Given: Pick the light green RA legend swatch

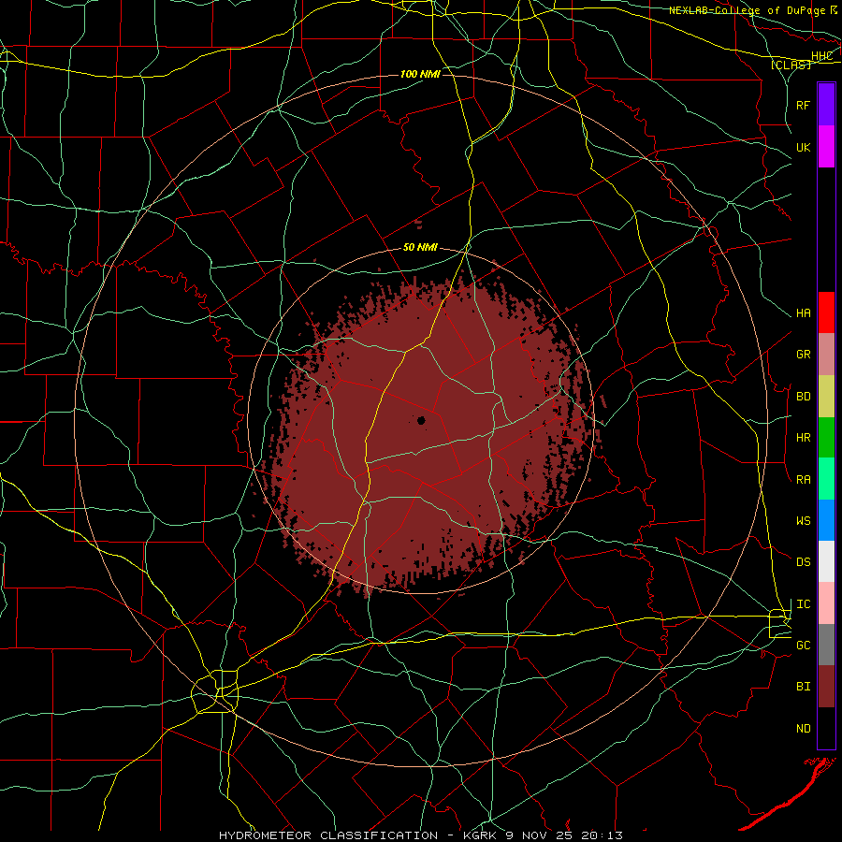Looking at the screenshot, I should point(826,479).
